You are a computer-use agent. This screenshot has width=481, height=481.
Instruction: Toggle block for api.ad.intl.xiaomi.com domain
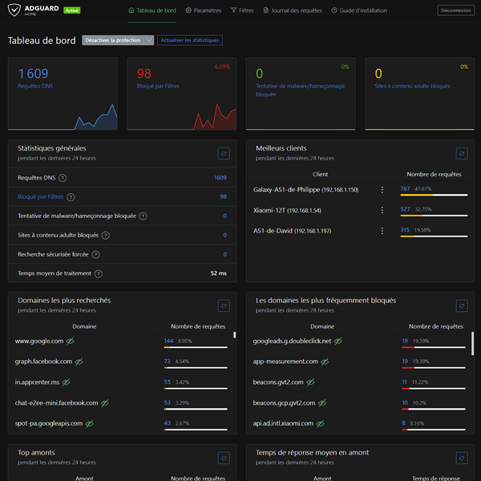click(x=320, y=423)
